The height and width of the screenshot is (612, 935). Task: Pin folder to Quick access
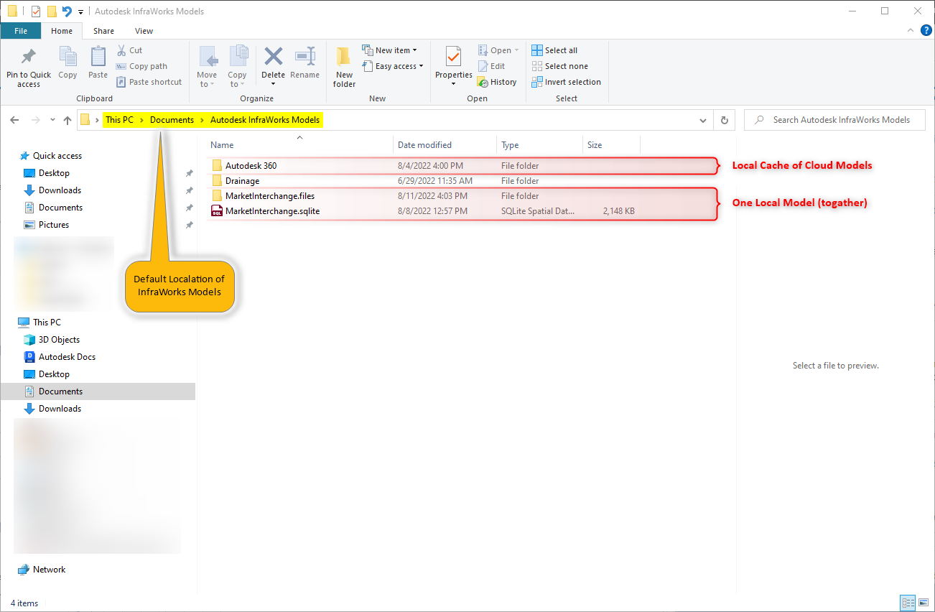click(29, 68)
